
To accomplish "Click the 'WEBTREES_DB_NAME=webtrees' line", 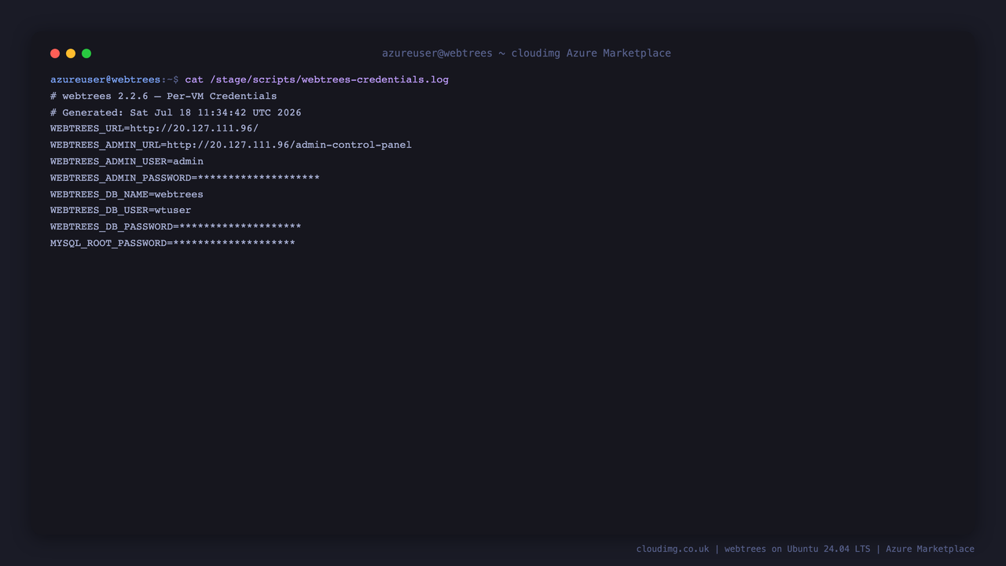I will click(127, 194).
